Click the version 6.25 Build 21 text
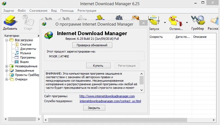Viewport: 220px width, 125px height. [92, 39]
